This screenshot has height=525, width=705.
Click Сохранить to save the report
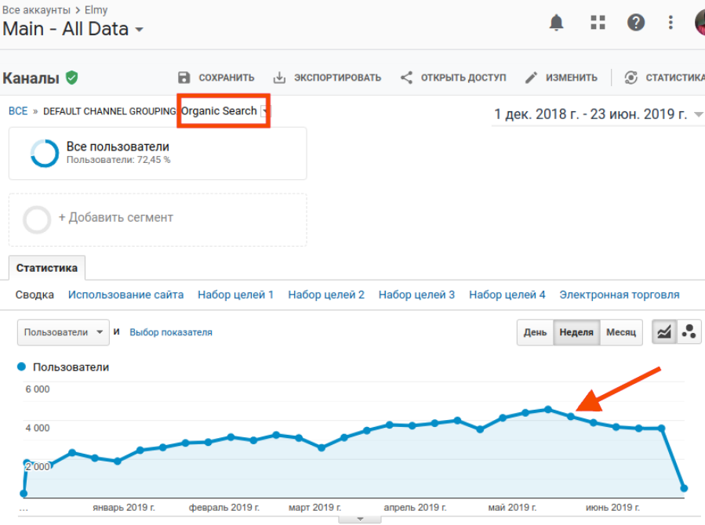[x=216, y=78]
